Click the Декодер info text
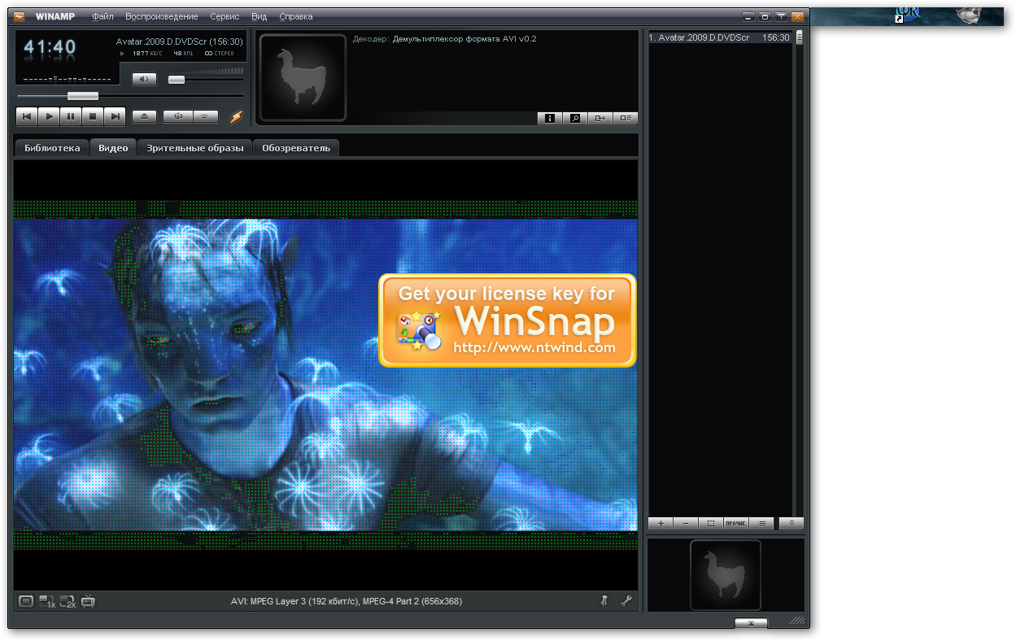The width and height of the screenshot is (1016, 641). click(x=444, y=38)
